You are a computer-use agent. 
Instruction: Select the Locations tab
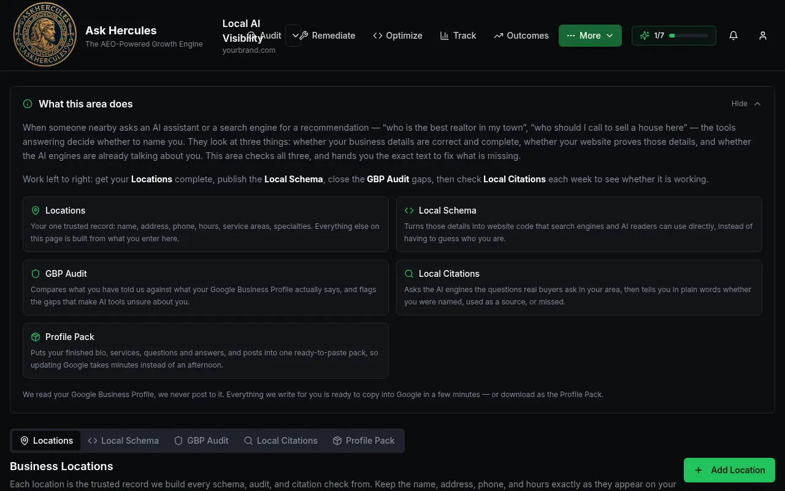[47, 441]
